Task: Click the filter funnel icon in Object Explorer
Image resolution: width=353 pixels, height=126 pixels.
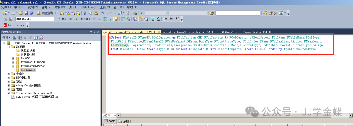Action: coord(30,37)
